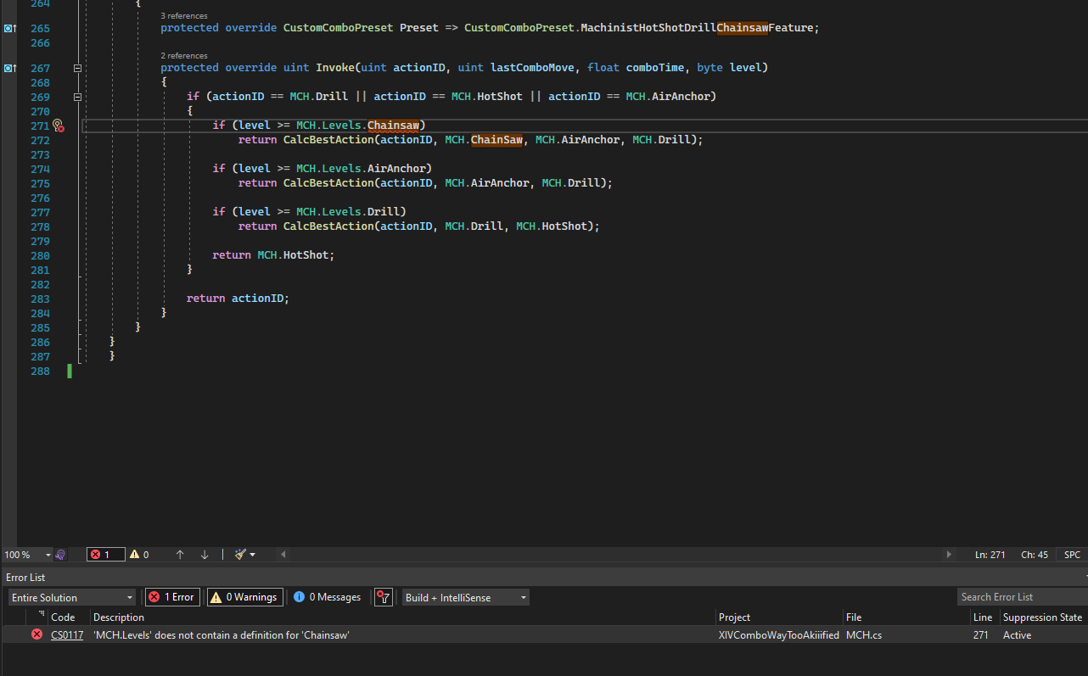Image resolution: width=1088 pixels, height=676 pixels.
Task: Open the Build + IntelliSense dropdown
Action: tap(465, 597)
